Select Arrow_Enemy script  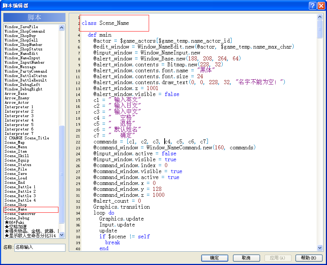coord(17,98)
